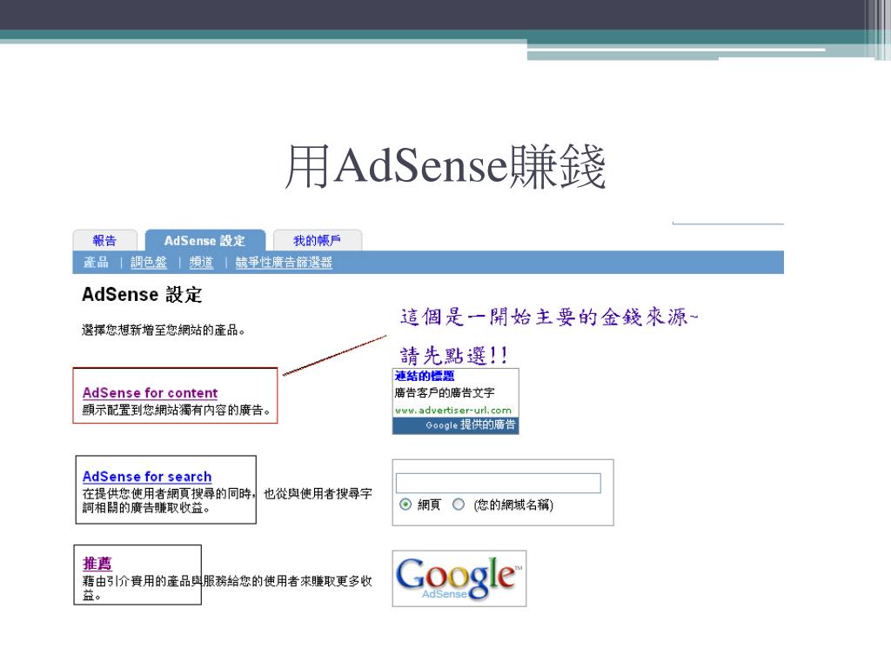Screen dimensions: 891x668
Task: Open 競爭性廣告篩選器 link
Action: [284, 263]
